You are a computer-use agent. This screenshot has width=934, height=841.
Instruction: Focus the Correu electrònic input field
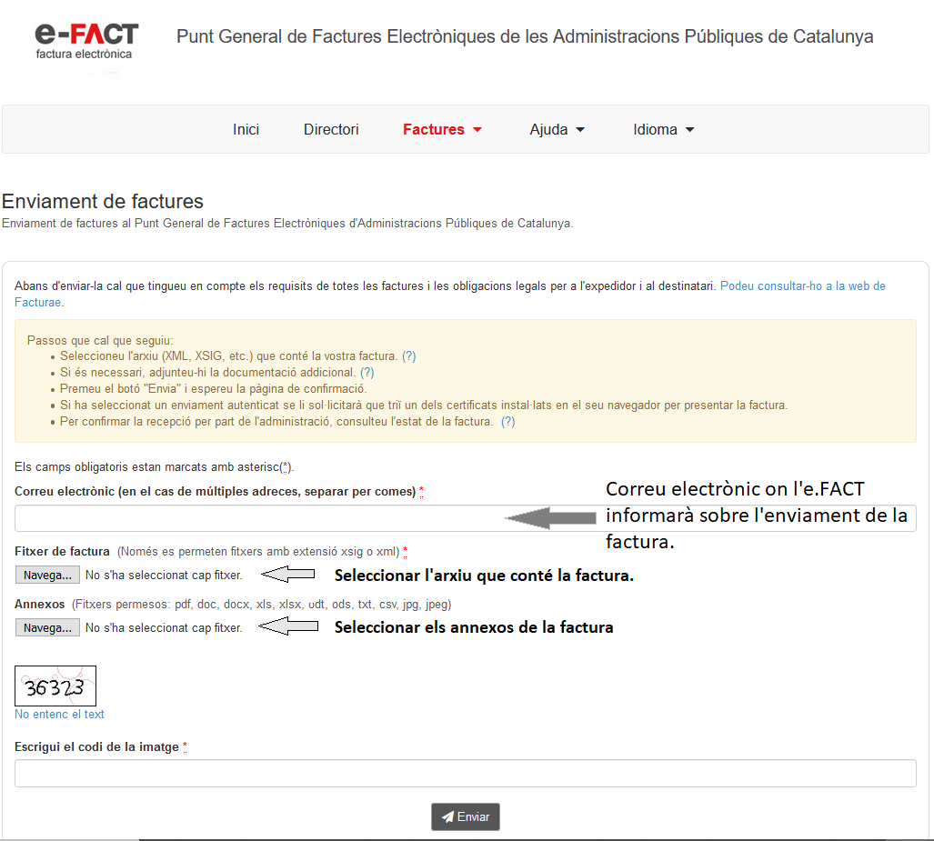click(x=255, y=518)
